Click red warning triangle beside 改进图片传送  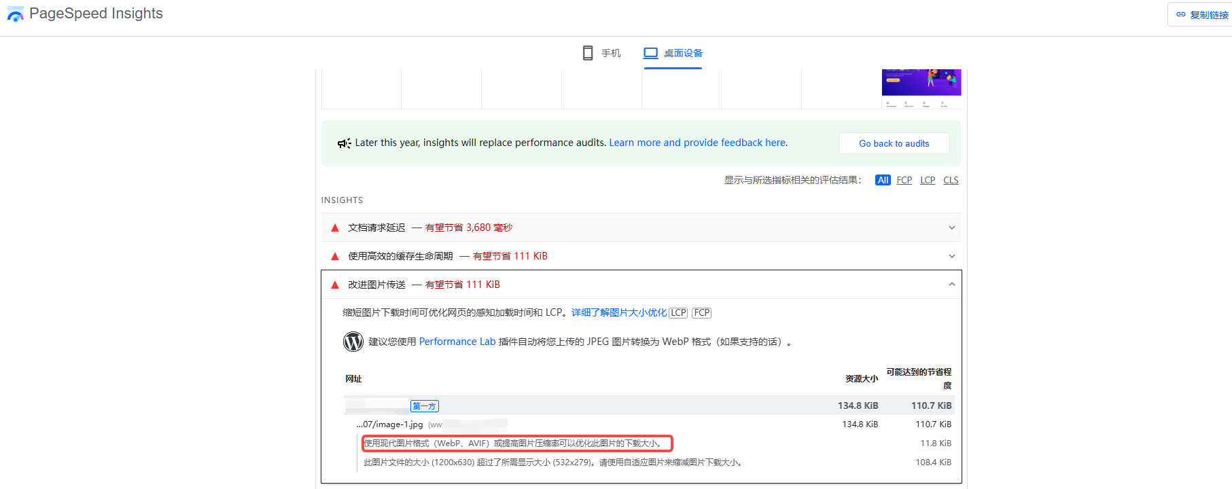tap(334, 285)
